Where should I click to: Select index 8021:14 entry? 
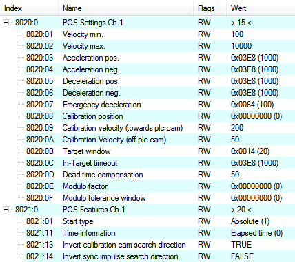click(39, 256)
